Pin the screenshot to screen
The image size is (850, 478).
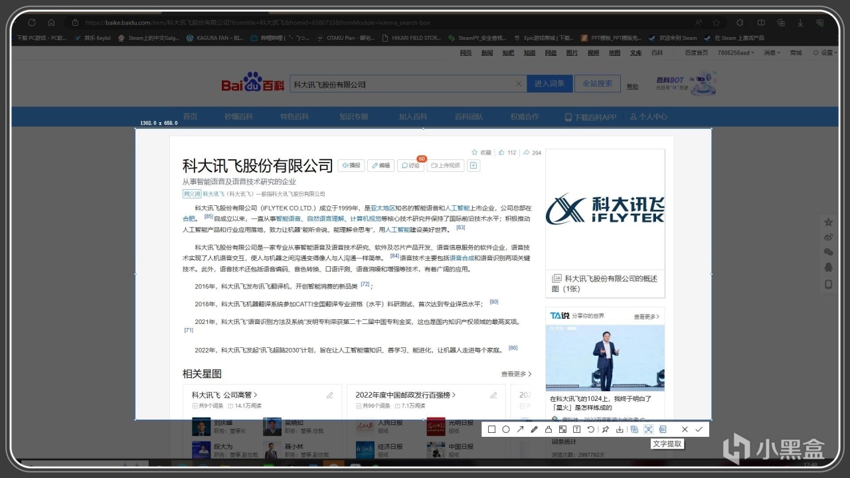[606, 430]
